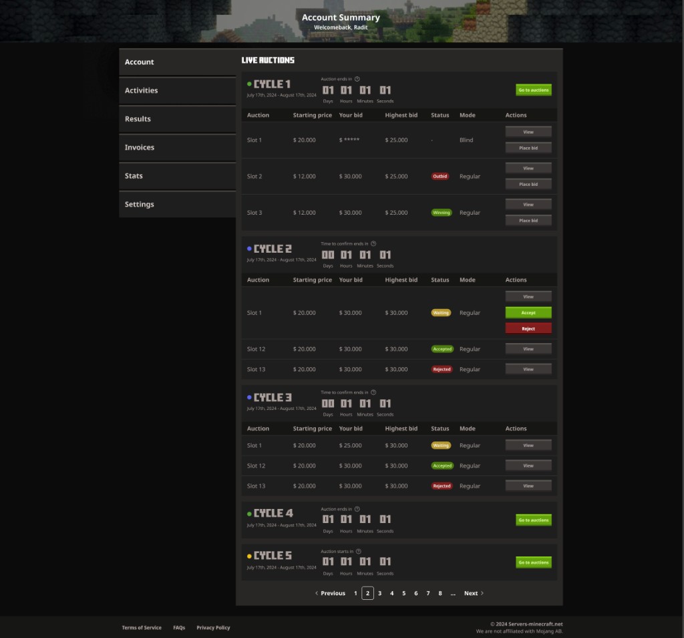Open the help icon beside Cycle 1 'Auction ends in'
The height and width of the screenshot is (638, 684).
tap(357, 79)
